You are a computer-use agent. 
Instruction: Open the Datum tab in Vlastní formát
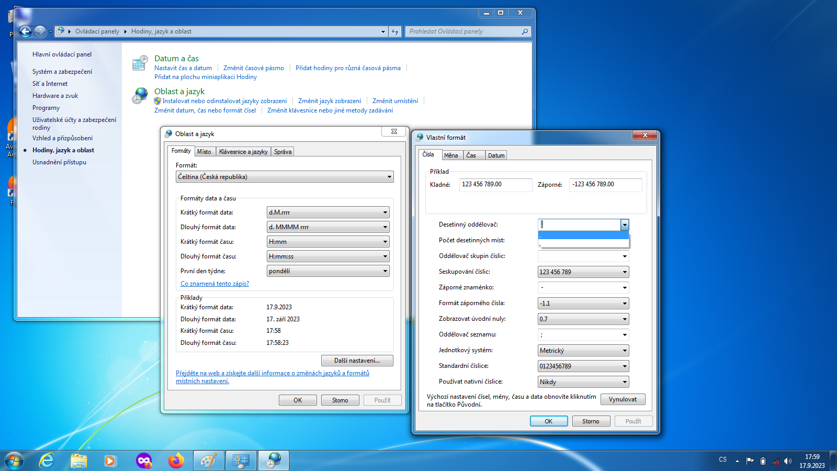496,155
